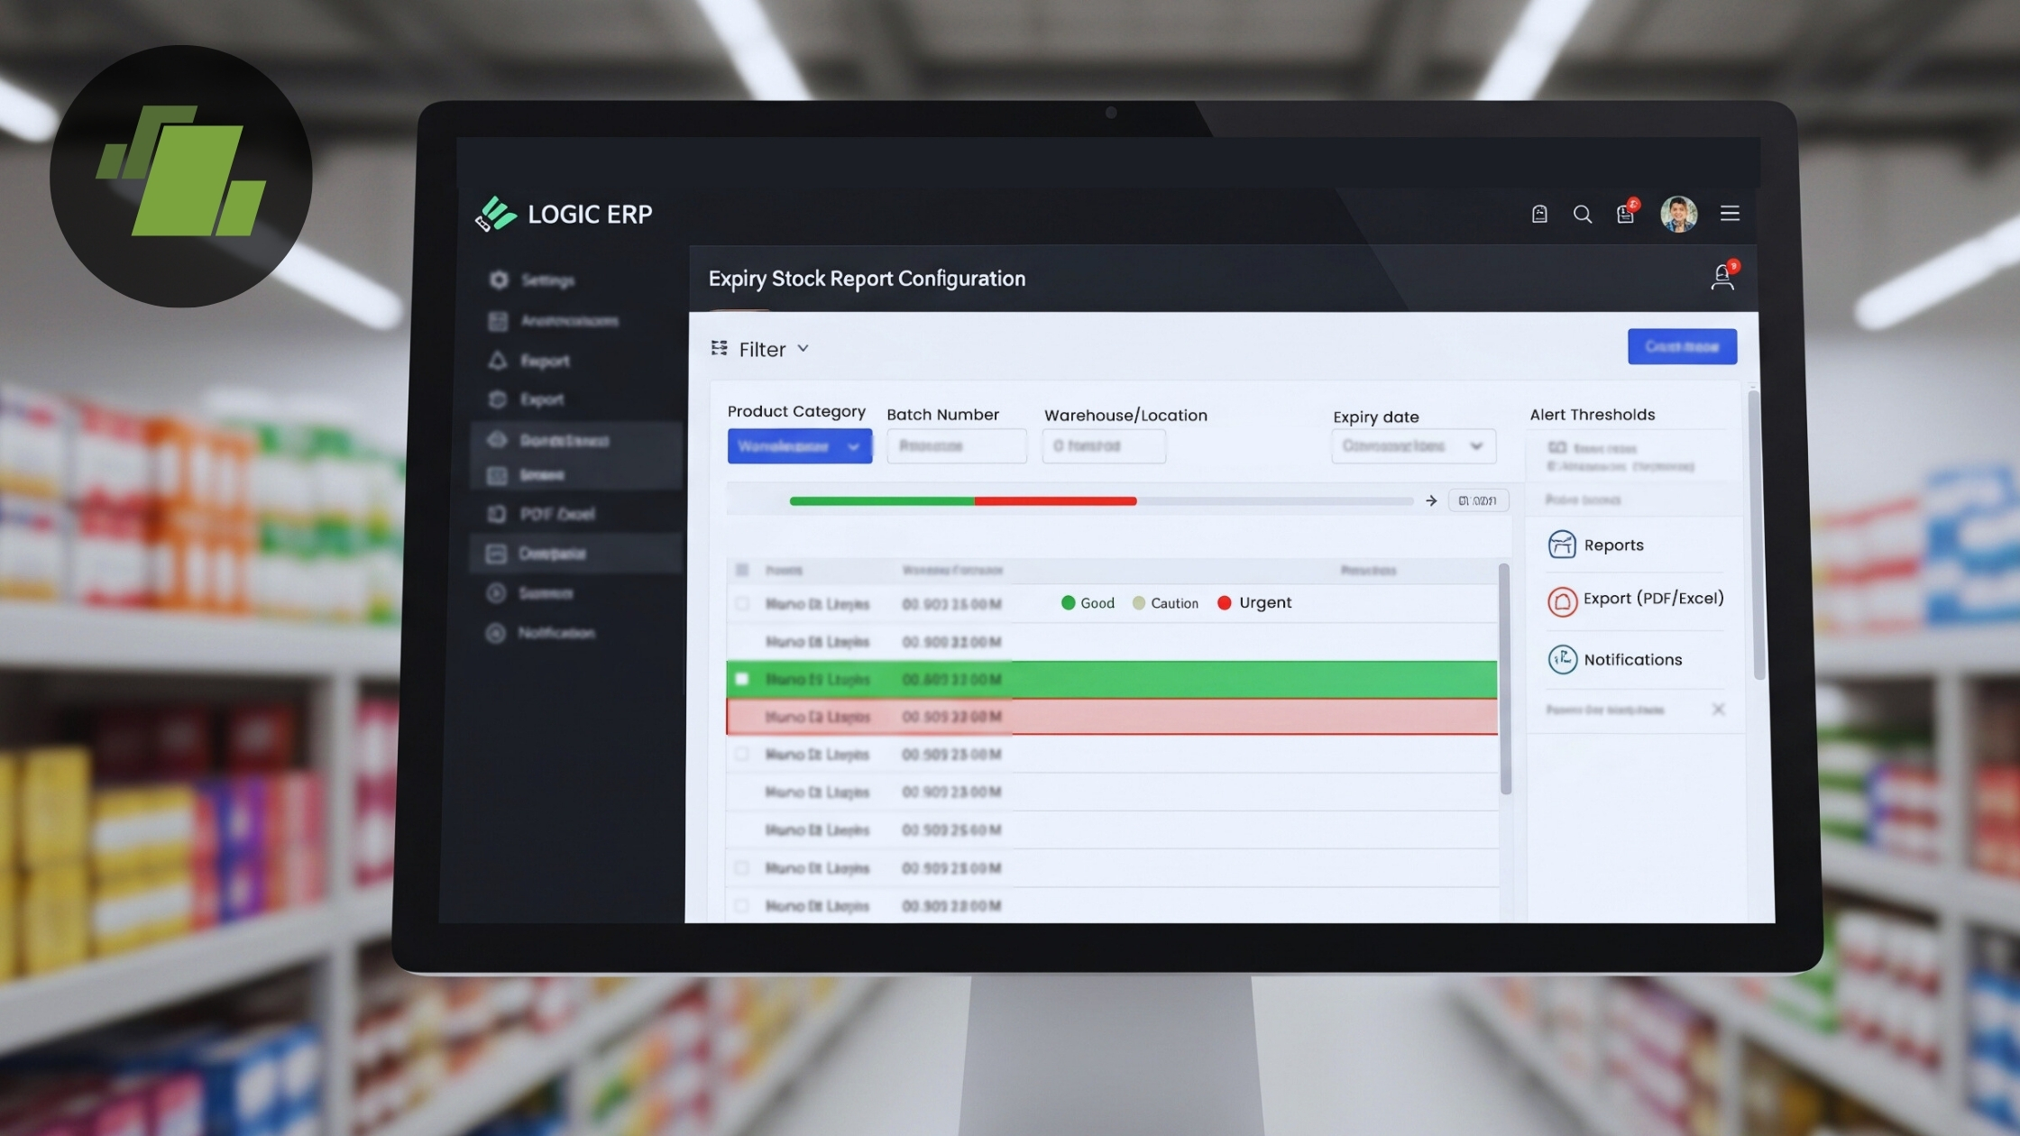
Task: Open the search icon in the top bar
Action: [1583, 214]
